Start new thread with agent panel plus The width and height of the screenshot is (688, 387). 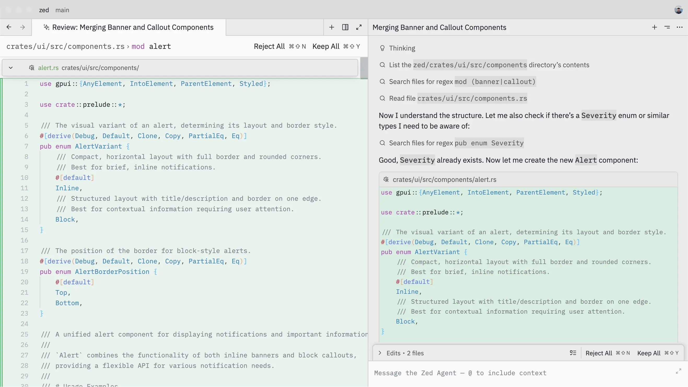coord(654,27)
